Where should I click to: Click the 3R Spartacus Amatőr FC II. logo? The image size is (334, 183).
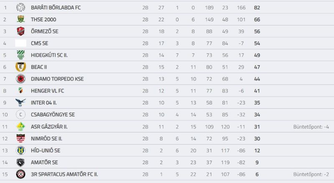pos(20,174)
